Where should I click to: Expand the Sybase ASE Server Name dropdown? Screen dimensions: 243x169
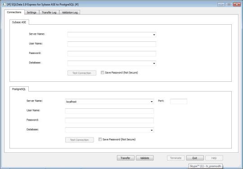click(154, 35)
